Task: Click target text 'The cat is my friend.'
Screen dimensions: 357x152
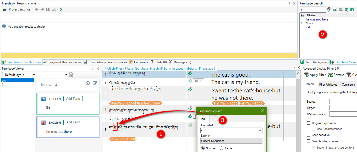Action: click(235, 82)
